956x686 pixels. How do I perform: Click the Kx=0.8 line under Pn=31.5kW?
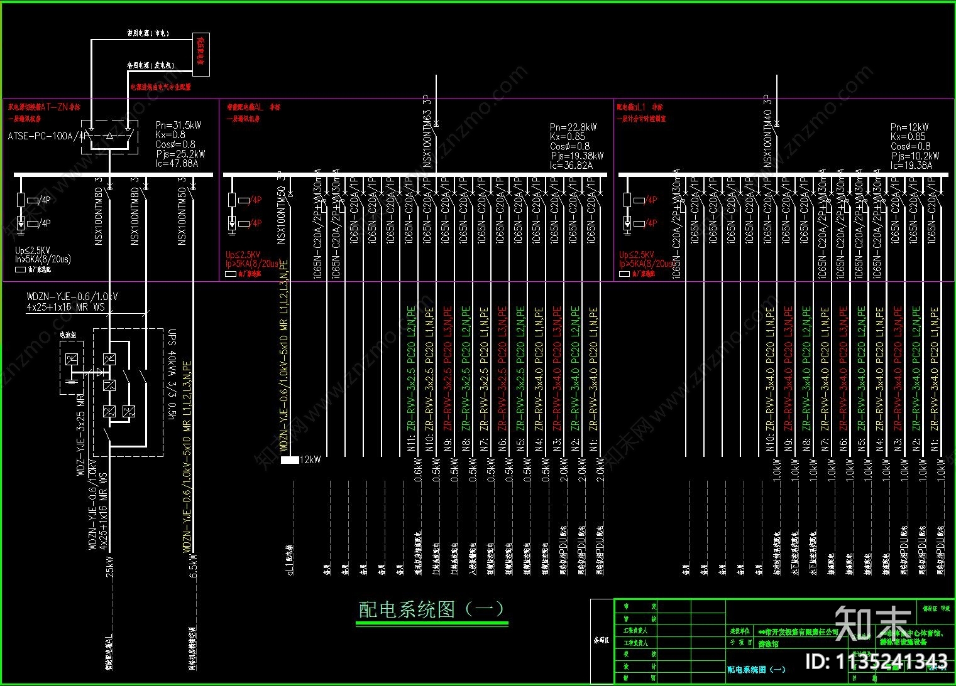(170, 135)
